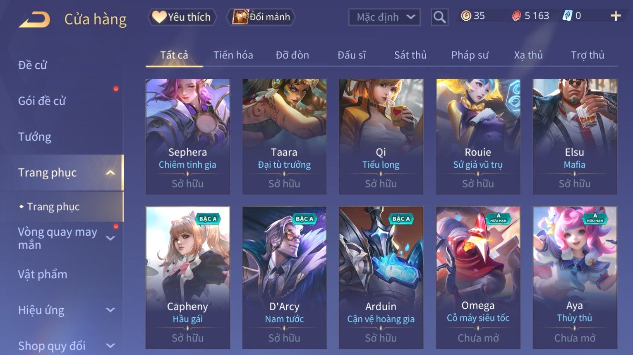Tap the plus icon to add currency

pyautogui.click(x=616, y=16)
